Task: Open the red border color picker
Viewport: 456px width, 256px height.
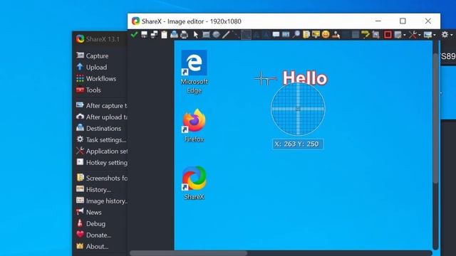Action: (x=388, y=35)
